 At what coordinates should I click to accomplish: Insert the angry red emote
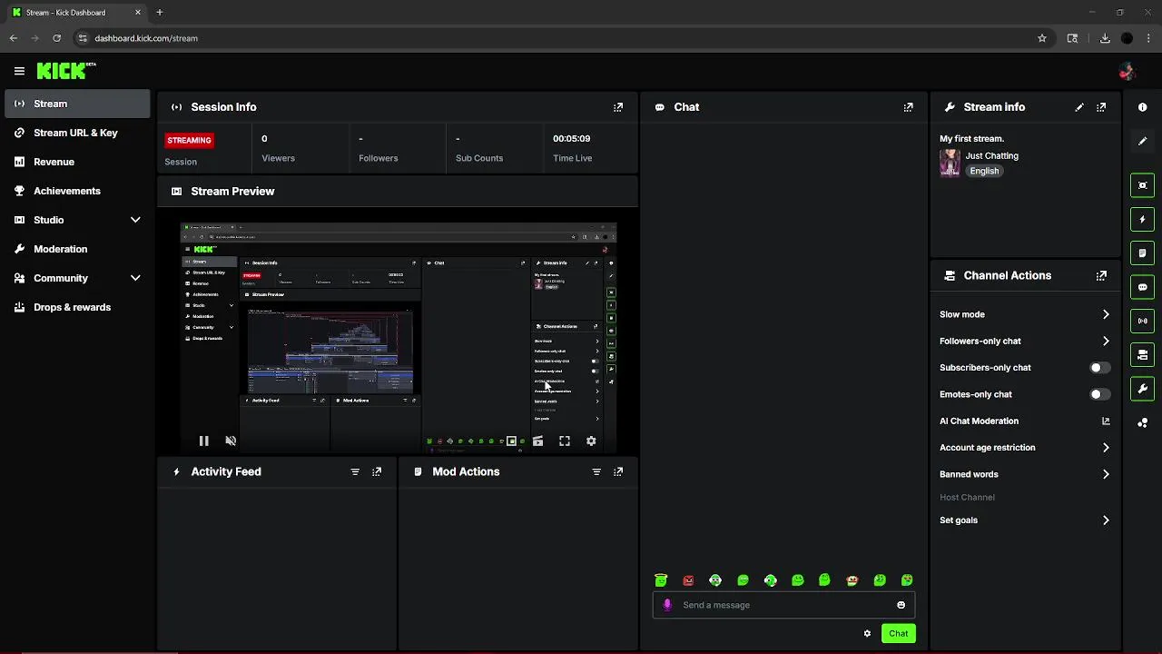point(688,580)
